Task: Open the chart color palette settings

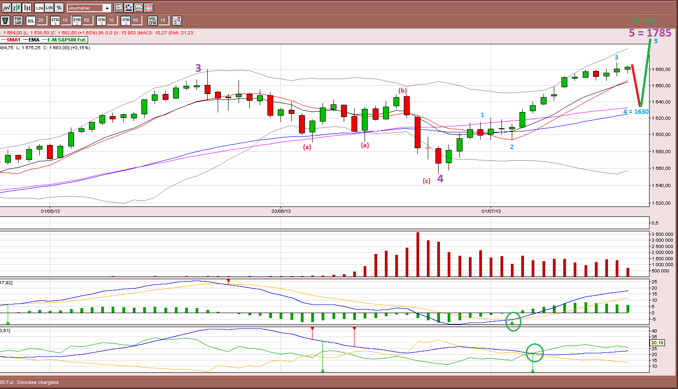Action: click(129, 8)
